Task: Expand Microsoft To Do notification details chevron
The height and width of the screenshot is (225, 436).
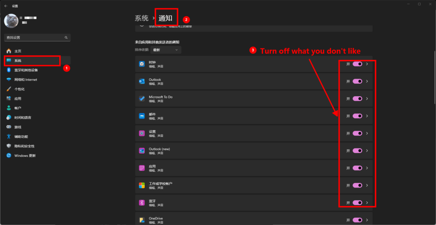Action: pyautogui.click(x=367, y=99)
